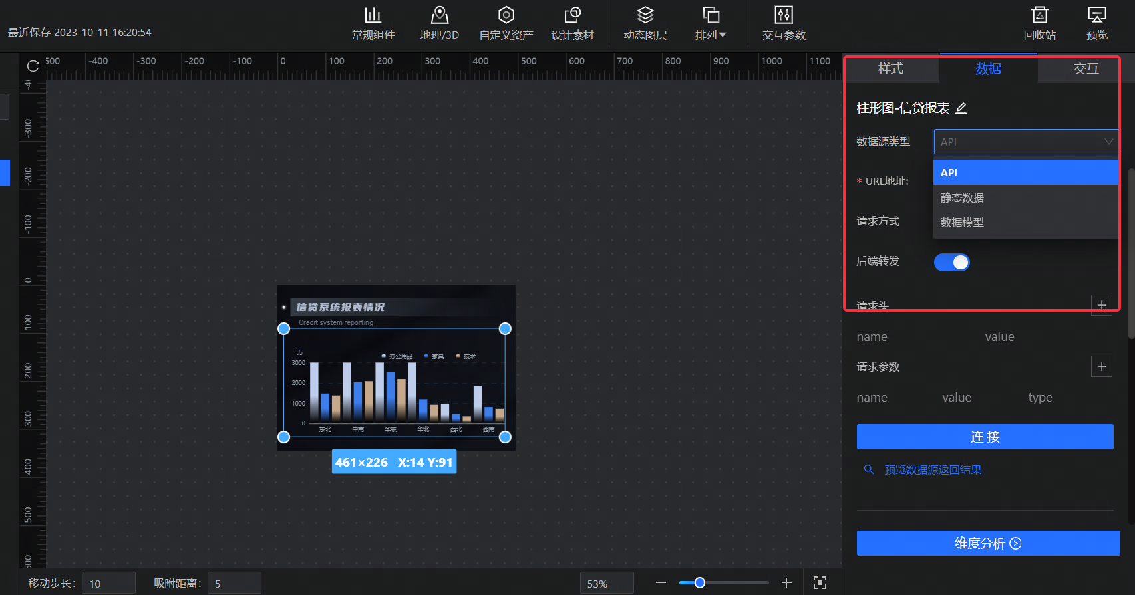Open the 动态图层 layers panel
1135x595 pixels.
pyautogui.click(x=645, y=23)
